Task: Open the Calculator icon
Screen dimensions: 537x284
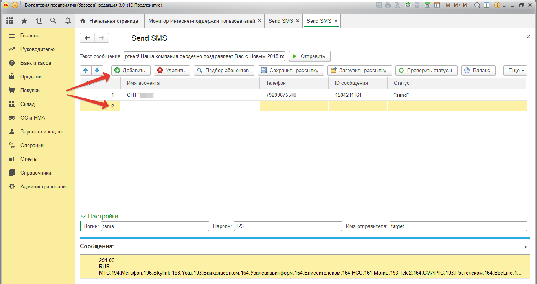Action: [427, 5]
